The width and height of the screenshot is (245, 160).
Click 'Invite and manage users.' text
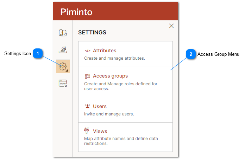coord(109,114)
